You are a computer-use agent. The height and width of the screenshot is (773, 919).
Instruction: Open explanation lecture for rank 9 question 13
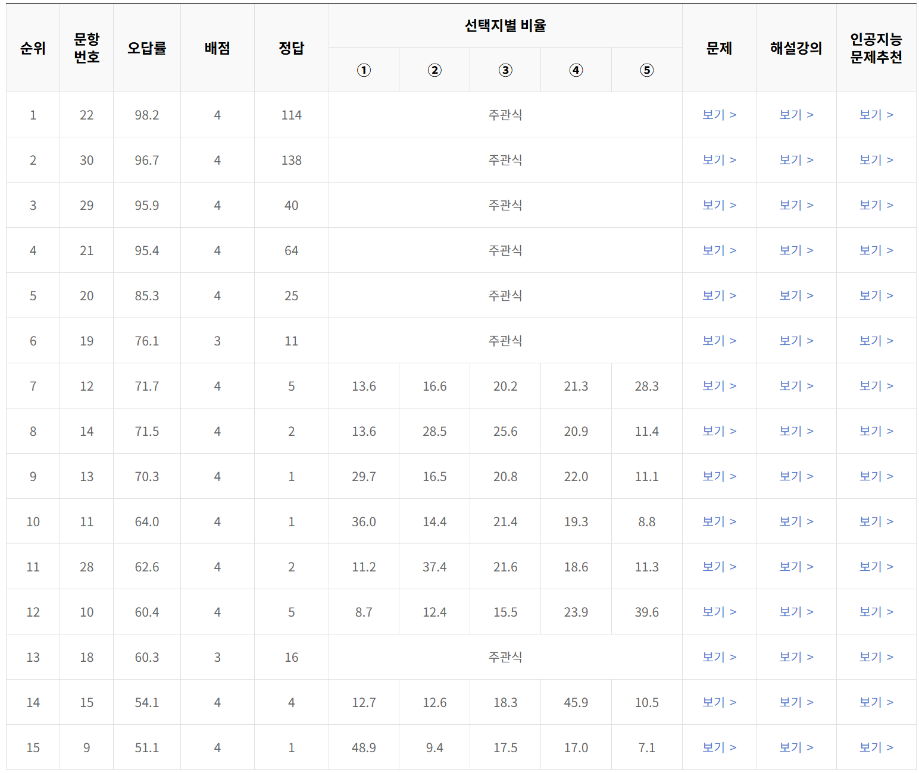pos(796,476)
